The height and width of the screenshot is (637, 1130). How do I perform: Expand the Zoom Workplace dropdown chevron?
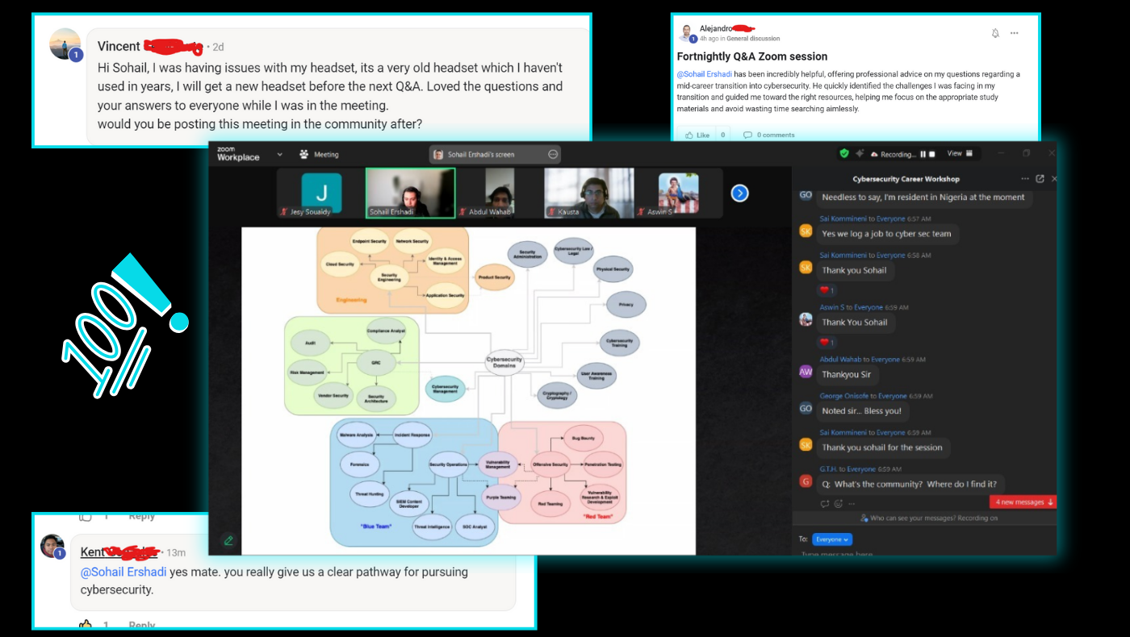pos(280,154)
